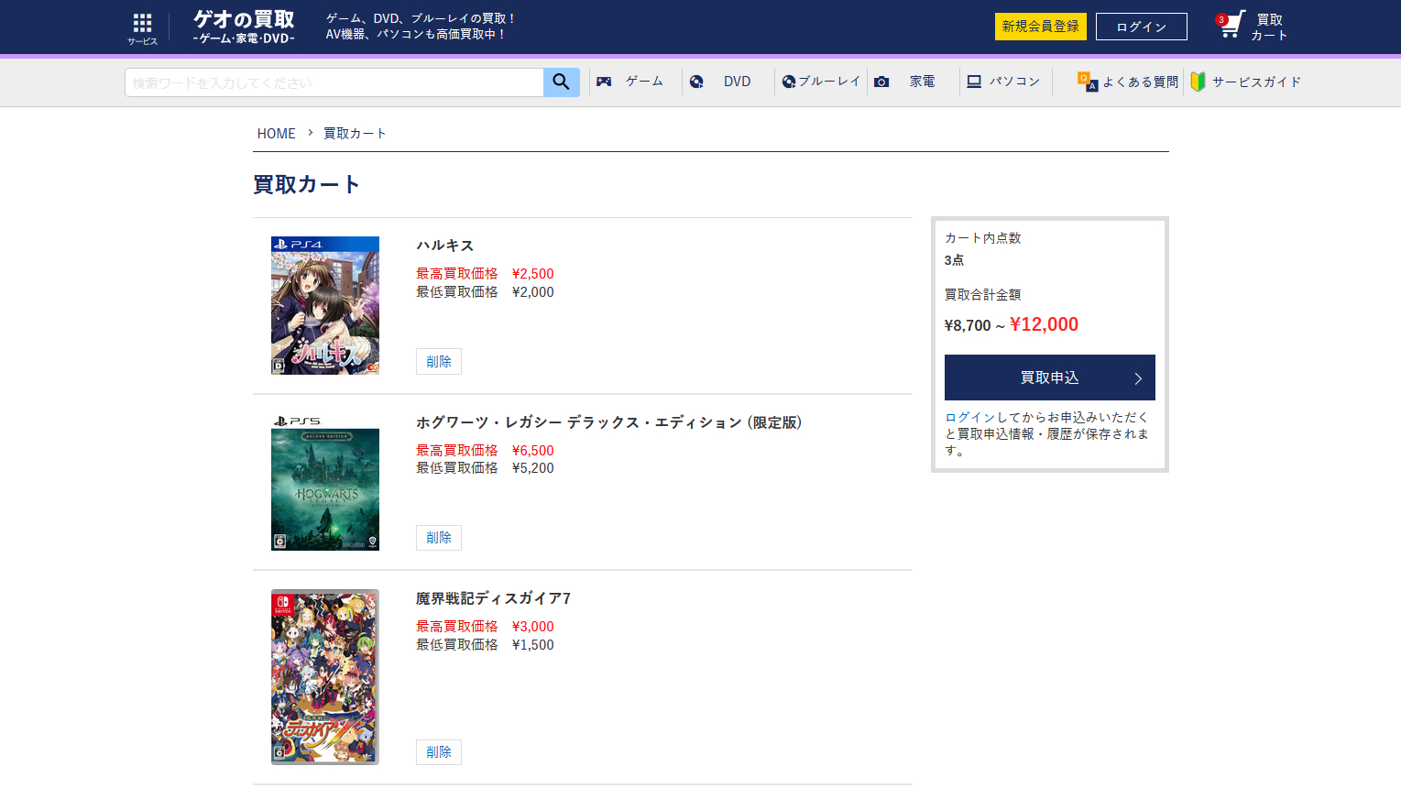Open the サービスガイド page
Viewport: 1401px width, 788px height.
(x=1256, y=82)
